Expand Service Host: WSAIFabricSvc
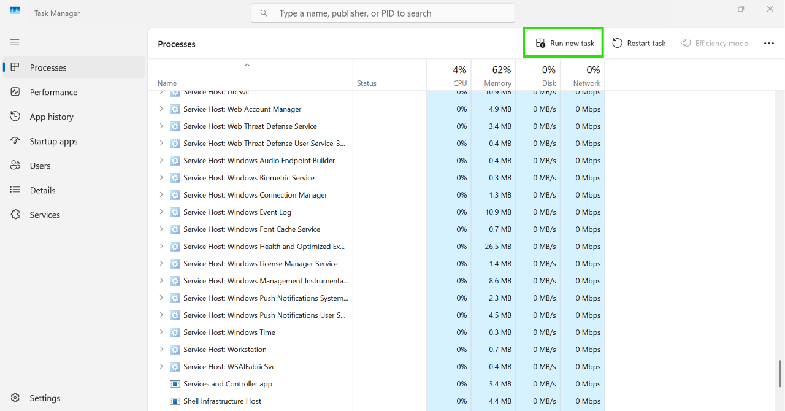 pos(161,366)
